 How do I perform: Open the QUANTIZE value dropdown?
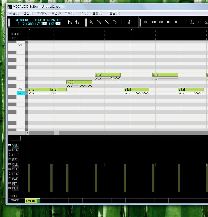tap(58, 24)
